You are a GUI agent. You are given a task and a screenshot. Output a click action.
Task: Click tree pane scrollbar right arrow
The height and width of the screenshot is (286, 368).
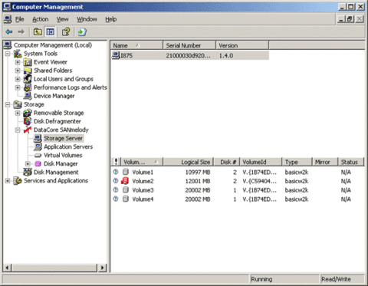(x=103, y=268)
